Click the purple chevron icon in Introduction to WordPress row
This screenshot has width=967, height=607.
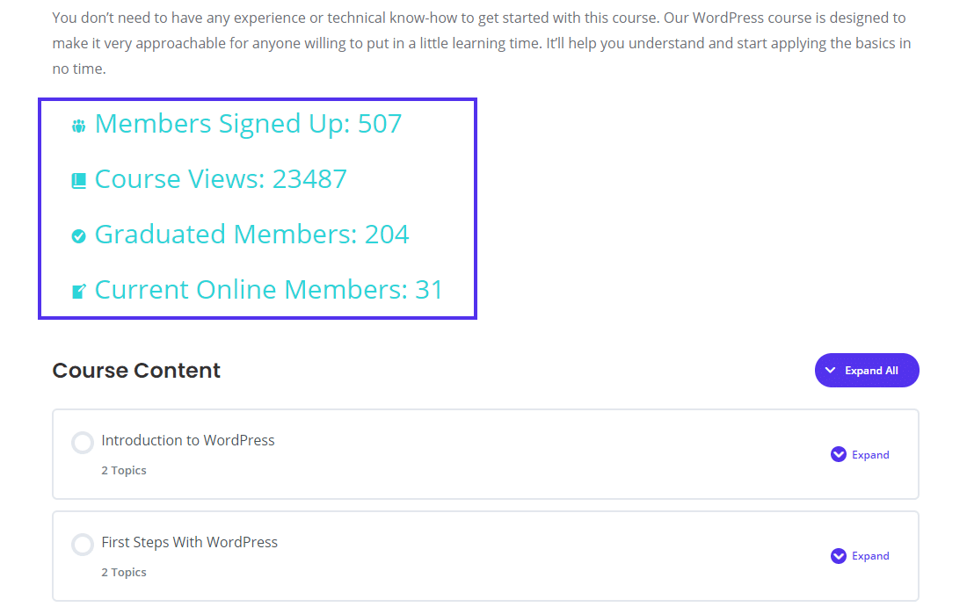(839, 454)
